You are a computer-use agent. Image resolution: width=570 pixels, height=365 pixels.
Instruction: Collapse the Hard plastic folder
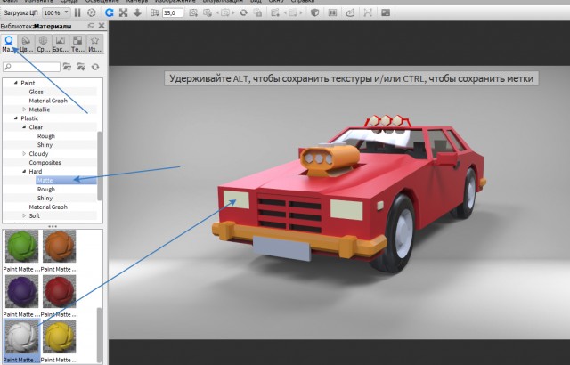25,172
